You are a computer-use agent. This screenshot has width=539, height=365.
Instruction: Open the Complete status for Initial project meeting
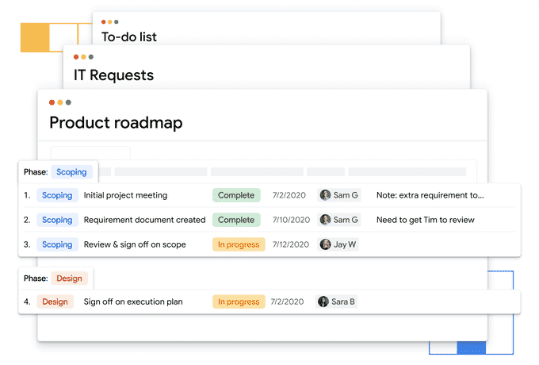click(235, 195)
